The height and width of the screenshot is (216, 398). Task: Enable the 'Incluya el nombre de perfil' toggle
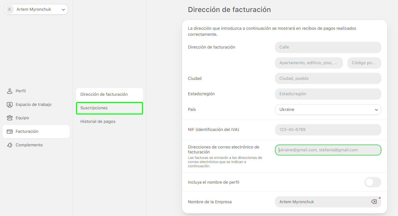coord(373,182)
